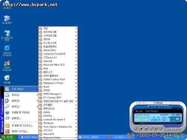Select the Adobe menu entry
The height and width of the screenshot is (140, 187).
(x=58, y=112)
